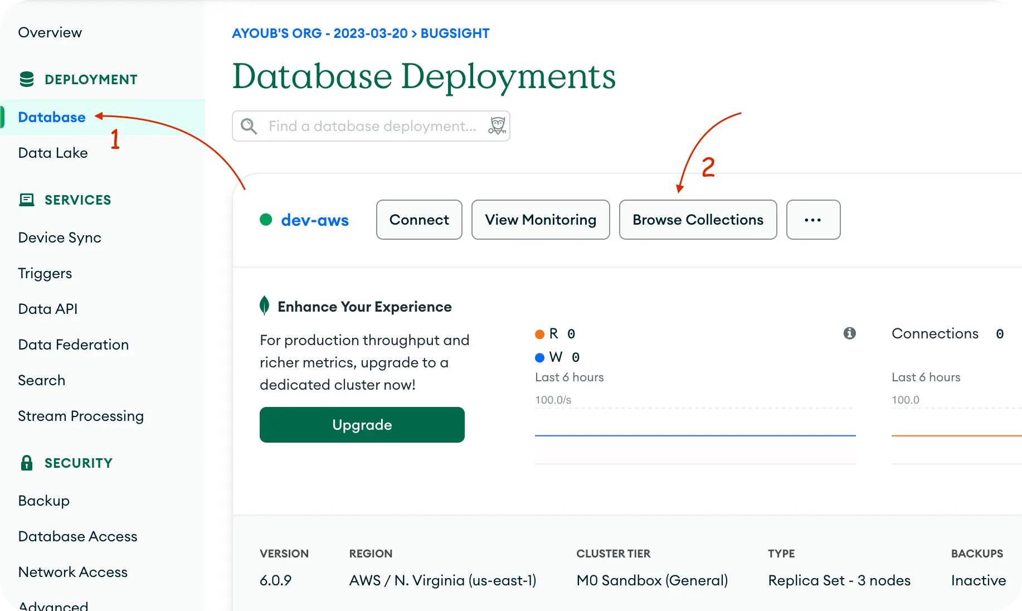Image resolution: width=1022 pixels, height=611 pixels.
Task: Click the info icon beside R/W metrics
Action: click(849, 333)
